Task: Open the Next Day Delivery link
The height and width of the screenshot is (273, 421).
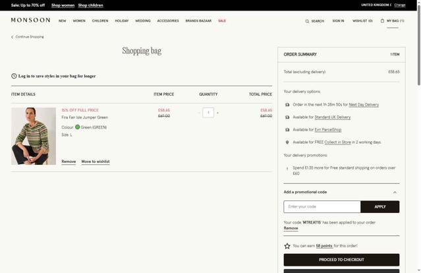Action: coord(364,105)
